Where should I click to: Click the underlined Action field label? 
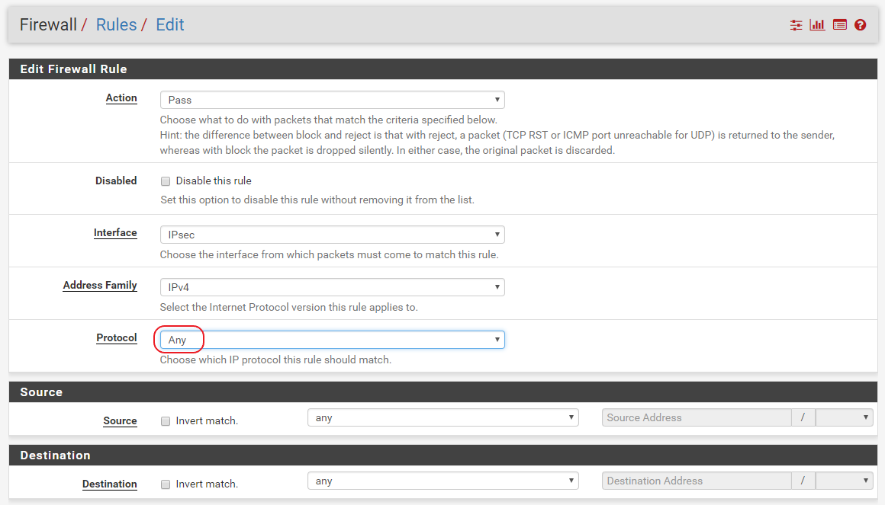coord(121,98)
